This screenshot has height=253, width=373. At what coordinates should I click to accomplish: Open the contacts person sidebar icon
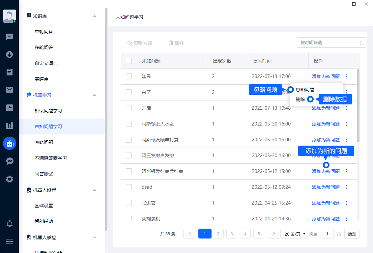(10, 54)
